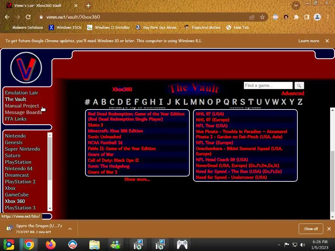
Task: Reload the current page
Action: [28, 17]
